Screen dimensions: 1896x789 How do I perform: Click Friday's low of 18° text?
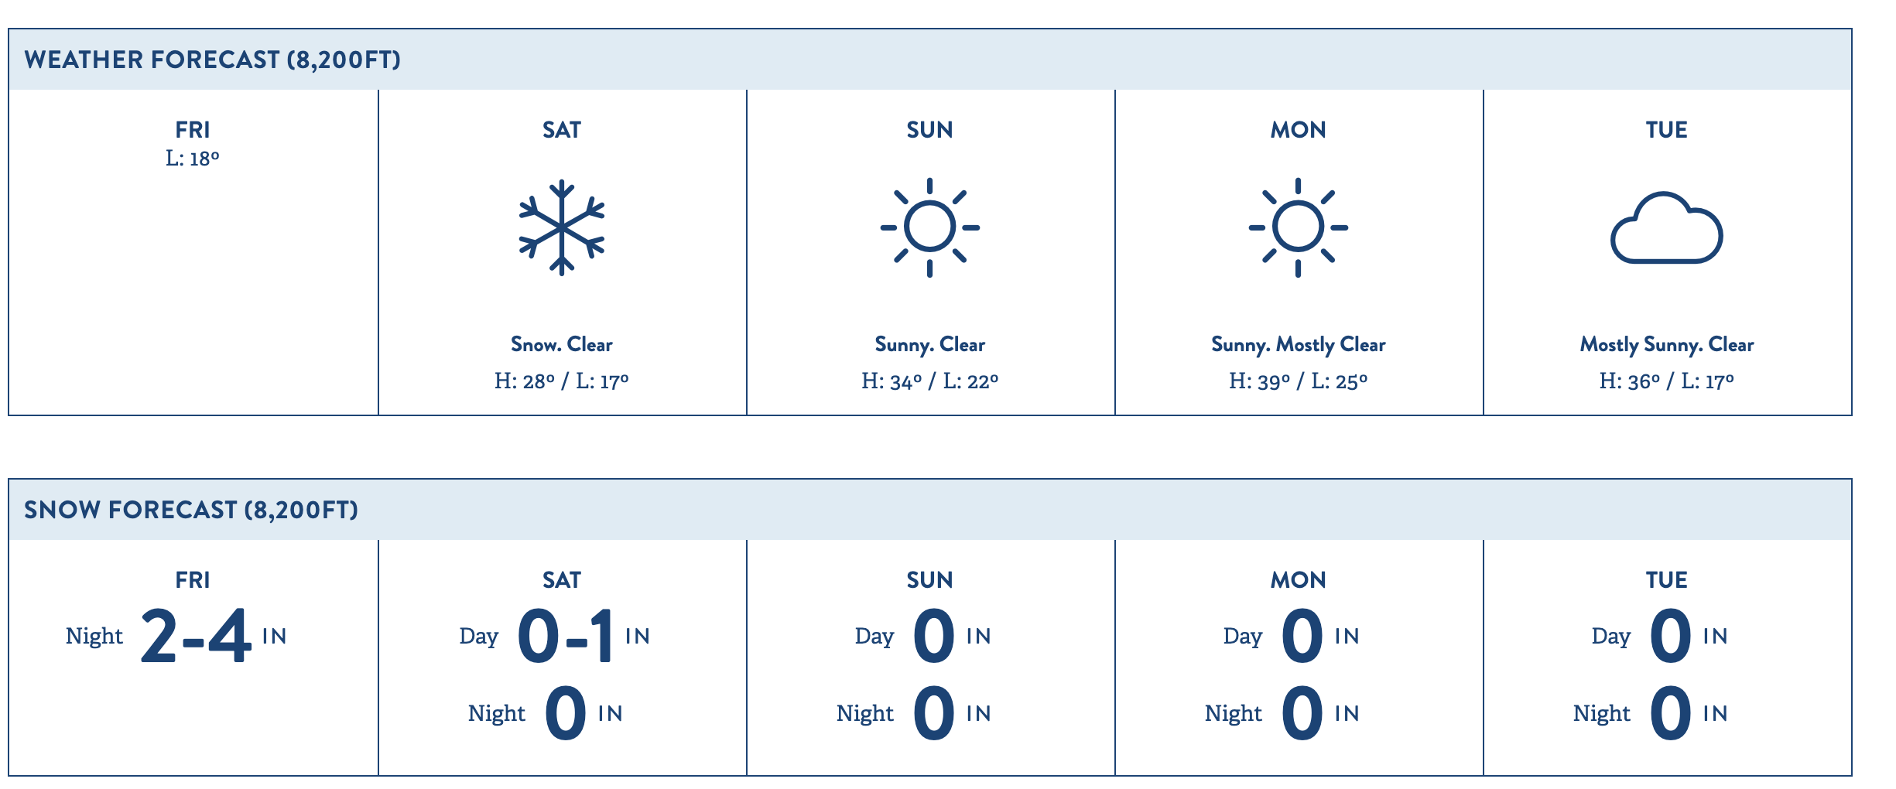tap(193, 159)
